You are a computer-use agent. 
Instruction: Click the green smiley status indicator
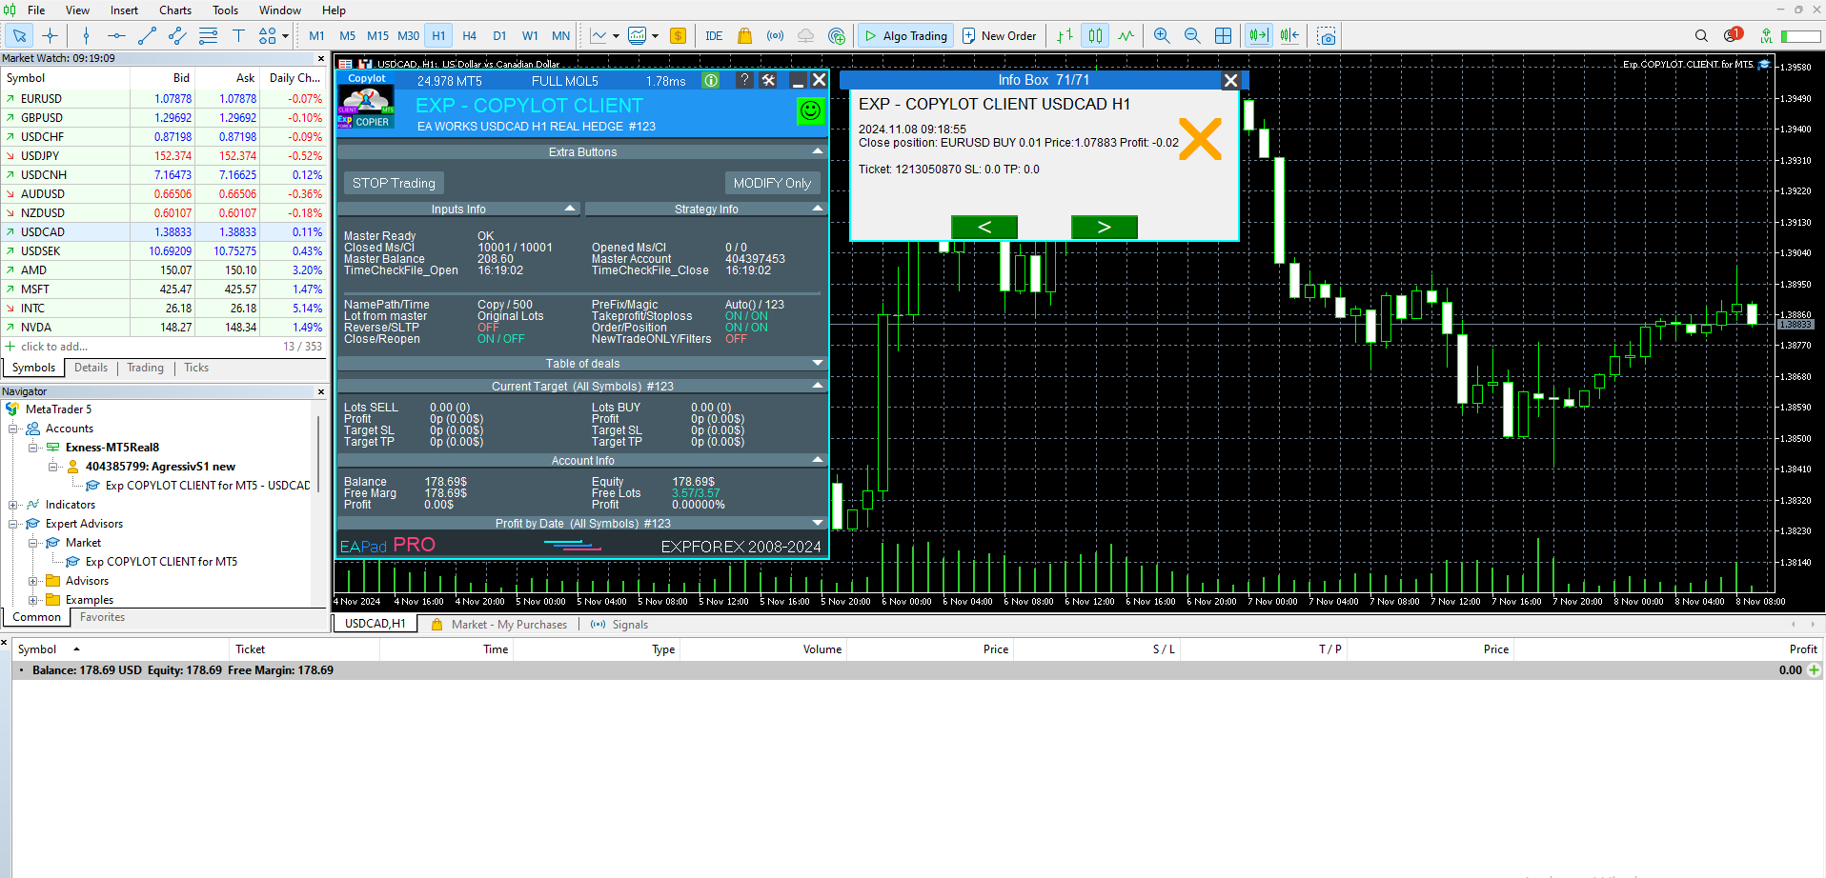pyautogui.click(x=810, y=111)
